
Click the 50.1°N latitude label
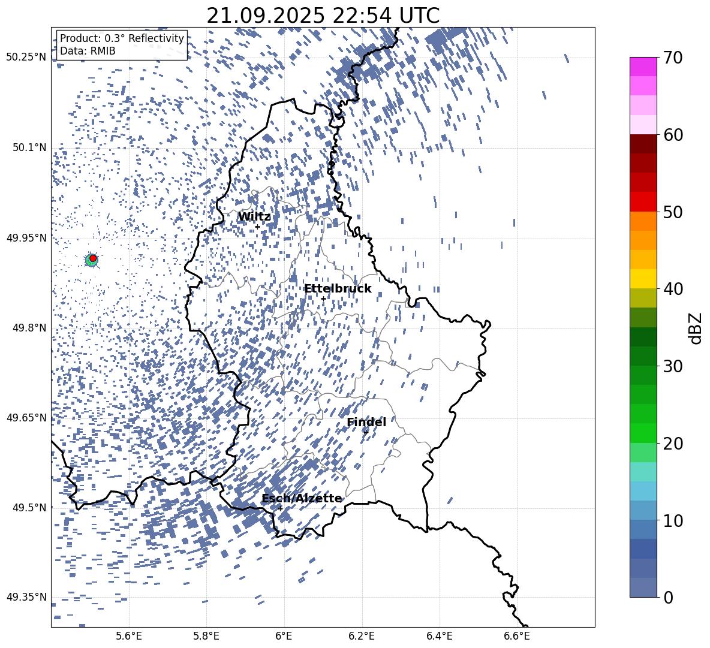(x=29, y=148)
